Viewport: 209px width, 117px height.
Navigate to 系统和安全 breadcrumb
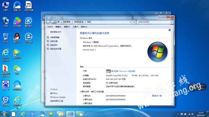(x=79, y=22)
